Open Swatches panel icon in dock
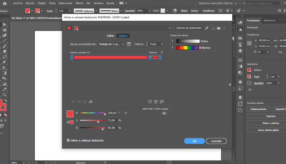The image size is (286, 164). (240, 38)
